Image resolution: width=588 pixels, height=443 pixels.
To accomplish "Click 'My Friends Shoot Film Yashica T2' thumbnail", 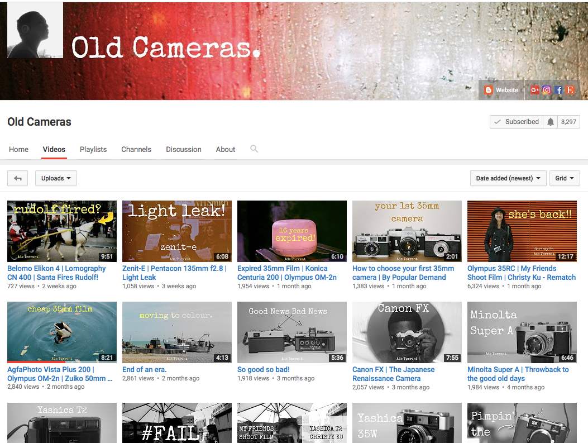I will (x=292, y=423).
